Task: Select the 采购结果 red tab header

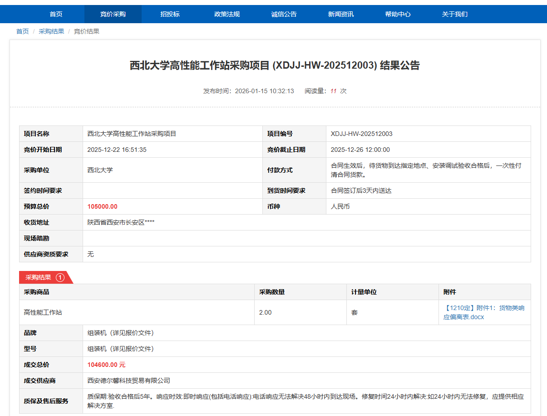Action: tap(38, 277)
